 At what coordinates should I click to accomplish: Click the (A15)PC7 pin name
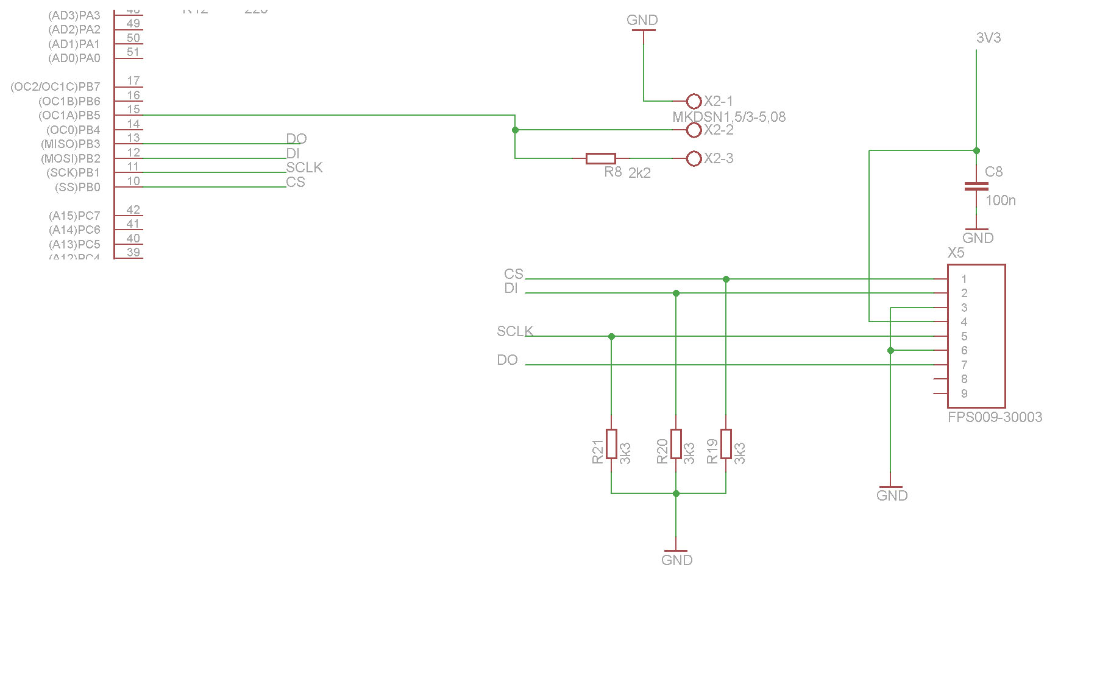(x=74, y=216)
